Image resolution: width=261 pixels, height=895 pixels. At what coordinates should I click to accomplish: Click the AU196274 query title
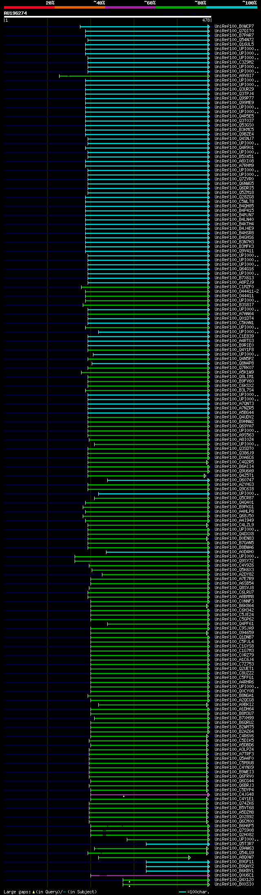click(15, 13)
